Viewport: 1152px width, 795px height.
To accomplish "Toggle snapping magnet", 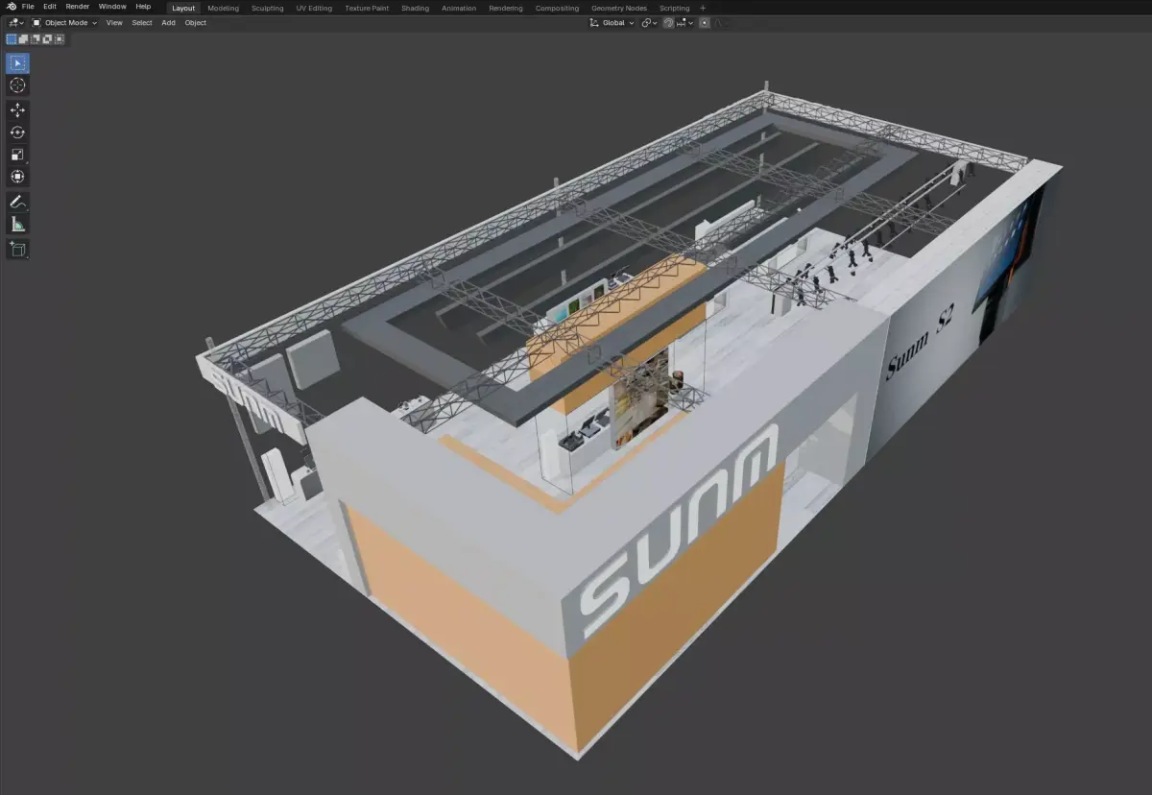I will pyautogui.click(x=668, y=22).
